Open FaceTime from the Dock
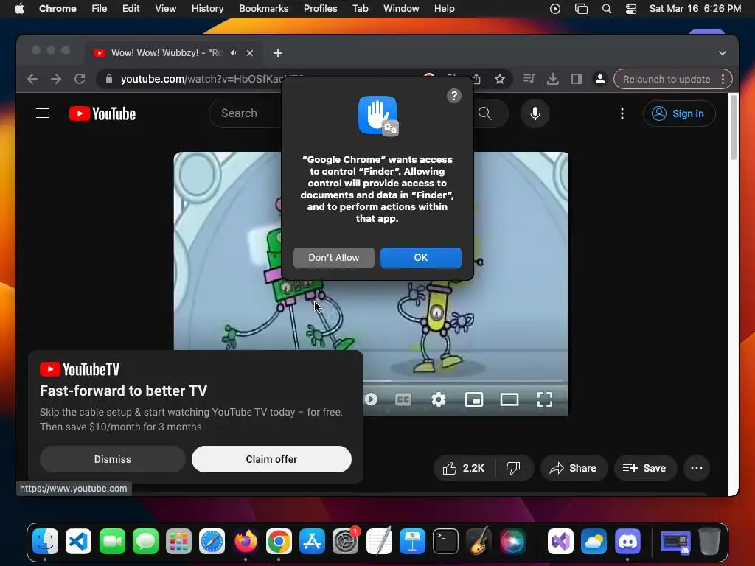 pos(112,542)
